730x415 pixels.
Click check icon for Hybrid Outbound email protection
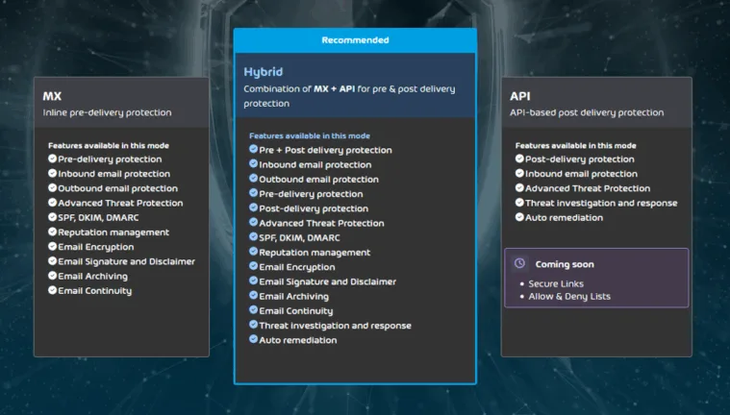click(254, 179)
